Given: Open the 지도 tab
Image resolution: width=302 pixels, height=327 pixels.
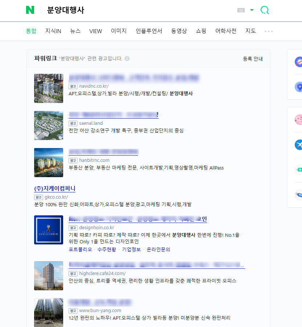Looking at the screenshot, I should [x=250, y=31].
